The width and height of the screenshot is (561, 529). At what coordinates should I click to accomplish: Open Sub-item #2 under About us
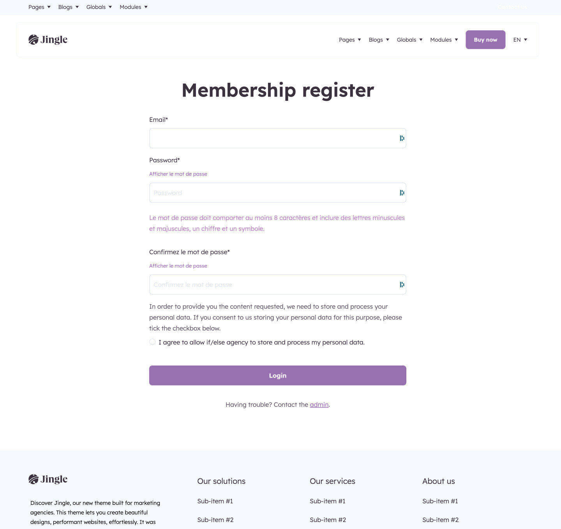[x=440, y=520]
